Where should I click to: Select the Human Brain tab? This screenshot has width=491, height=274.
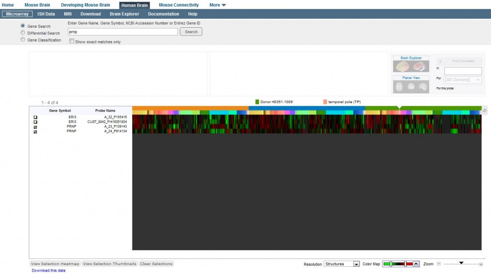tap(134, 5)
